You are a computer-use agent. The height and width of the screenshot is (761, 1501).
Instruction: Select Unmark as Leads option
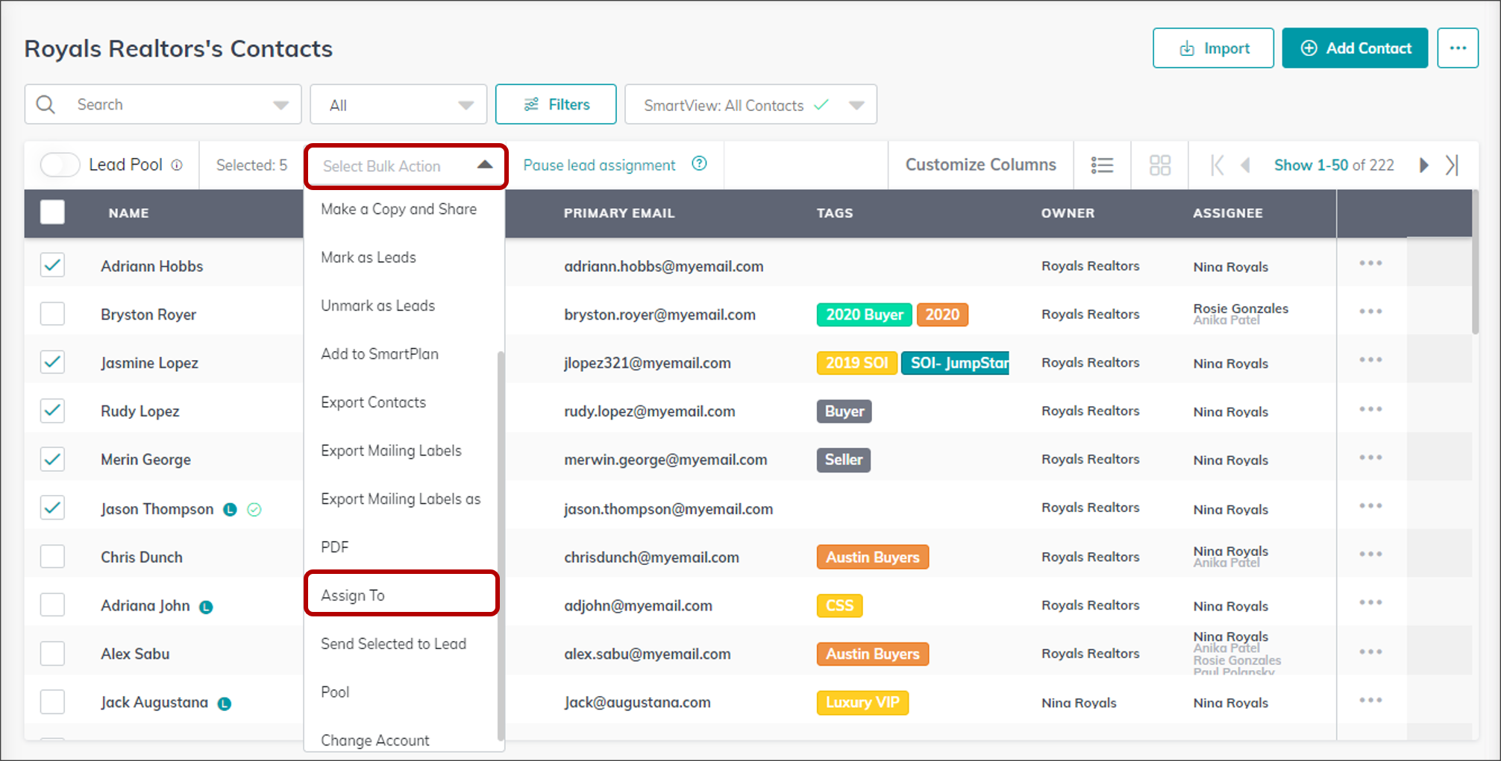(x=377, y=306)
